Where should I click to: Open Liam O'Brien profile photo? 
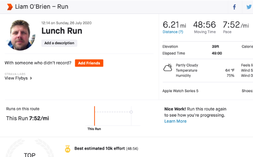coord(20,35)
